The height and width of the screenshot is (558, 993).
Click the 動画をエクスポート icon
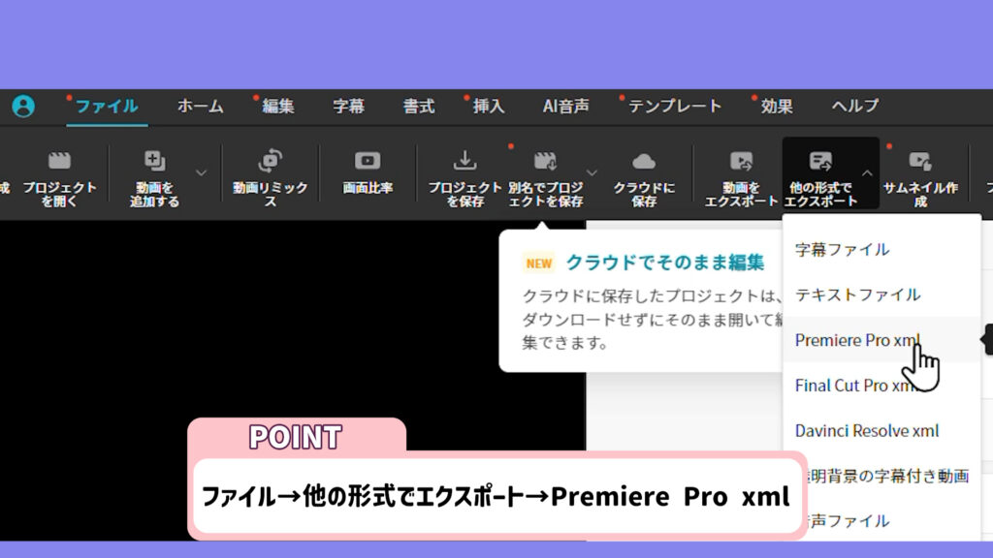coord(741,161)
